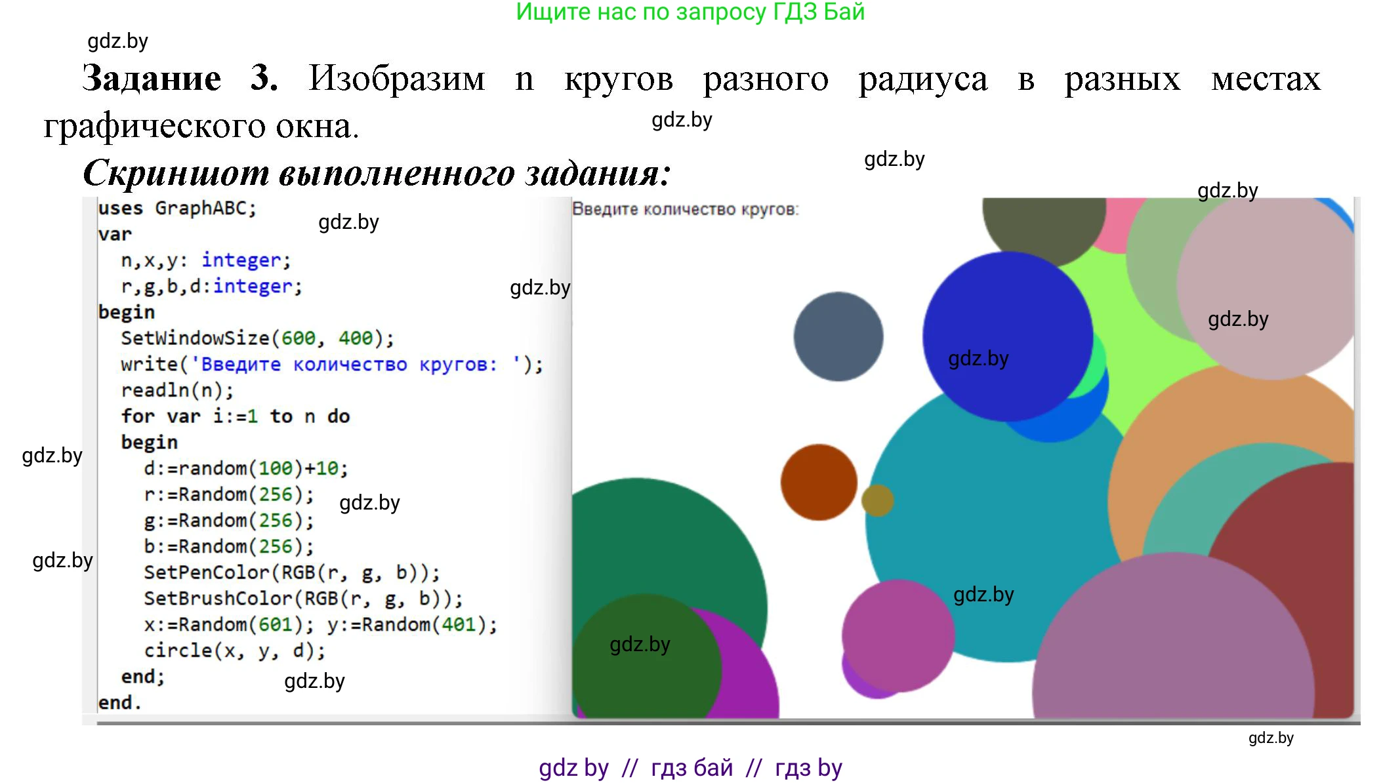Expand the for var loop statement
The height and width of the screenshot is (783, 1383).
[x=236, y=416]
